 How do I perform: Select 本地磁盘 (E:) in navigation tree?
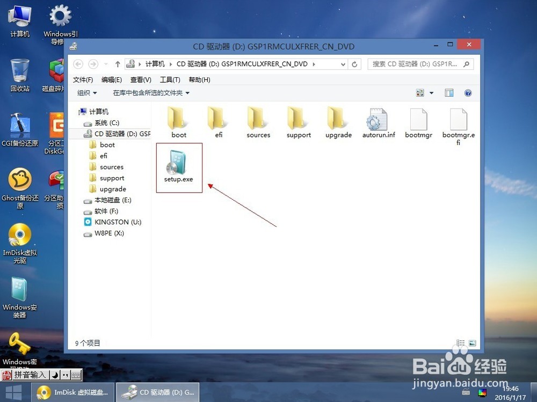pos(113,200)
